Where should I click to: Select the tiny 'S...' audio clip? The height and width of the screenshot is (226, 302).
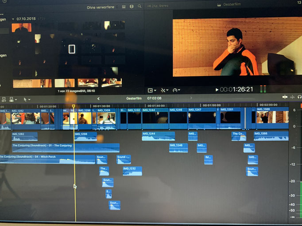tap(108, 194)
